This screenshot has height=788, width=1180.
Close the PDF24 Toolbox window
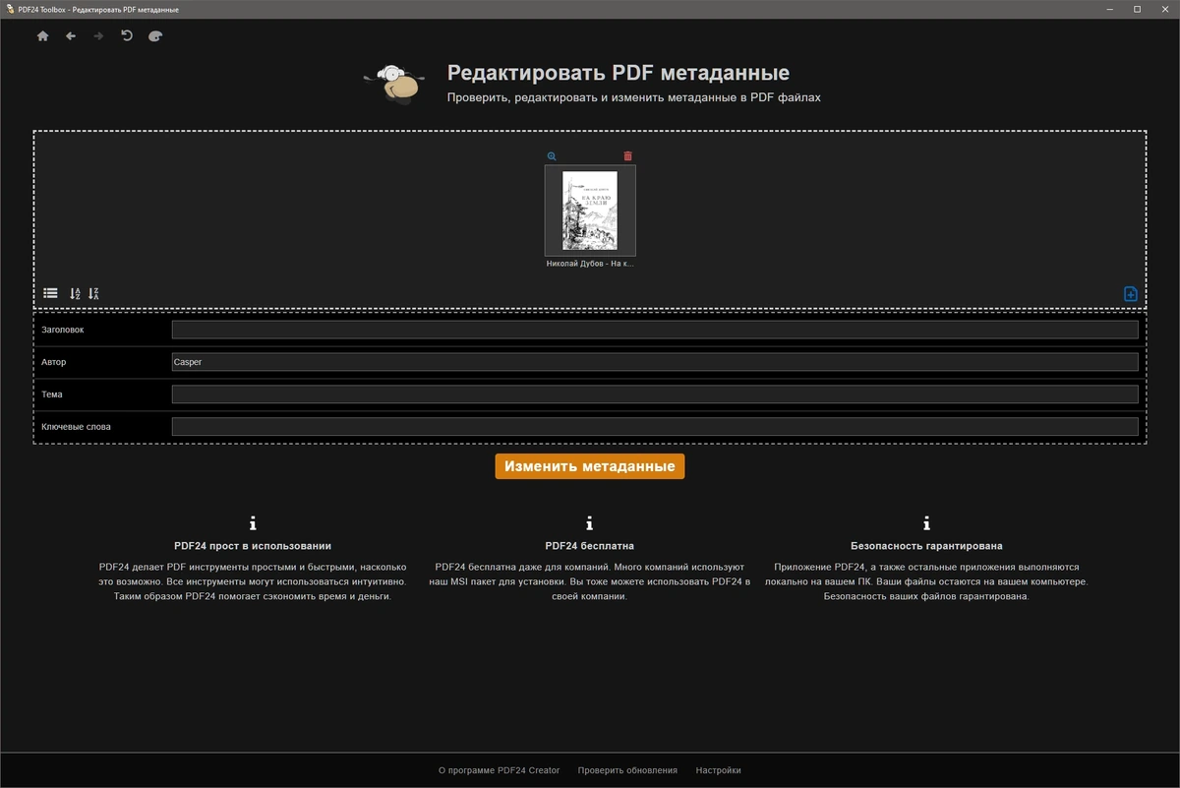(x=1165, y=9)
